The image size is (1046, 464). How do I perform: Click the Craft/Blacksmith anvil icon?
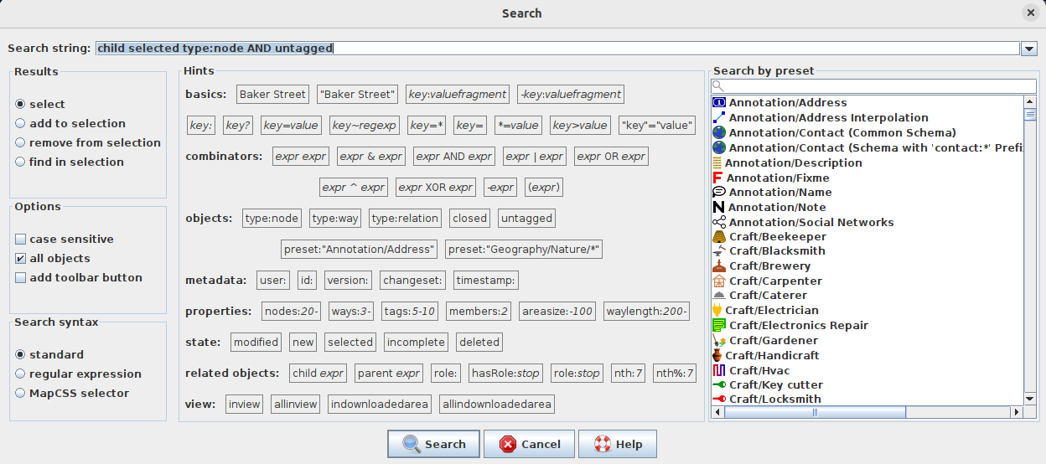(718, 251)
